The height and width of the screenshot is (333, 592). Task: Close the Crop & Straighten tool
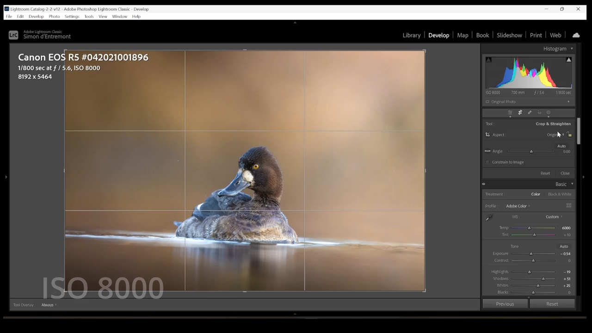tap(565, 173)
